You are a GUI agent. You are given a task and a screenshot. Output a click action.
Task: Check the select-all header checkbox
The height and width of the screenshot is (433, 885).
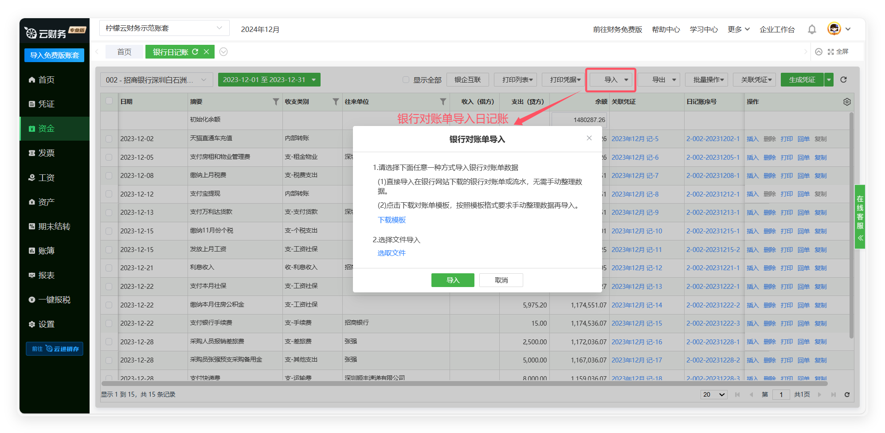coord(109,101)
